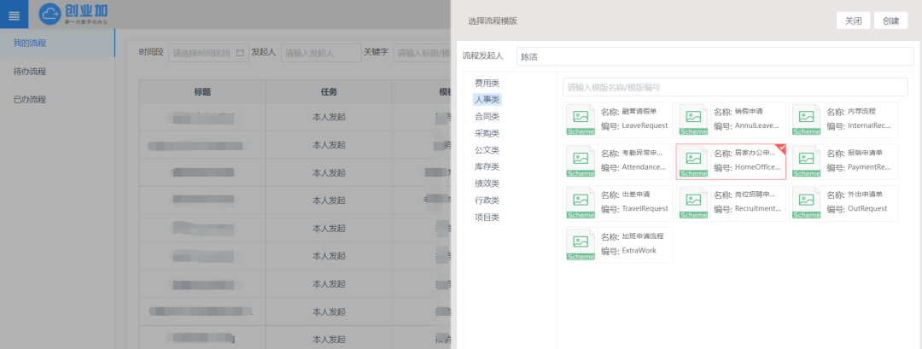Open the calendar icon in time range field
This screenshot has height=349, width=922.
point(240,53)
